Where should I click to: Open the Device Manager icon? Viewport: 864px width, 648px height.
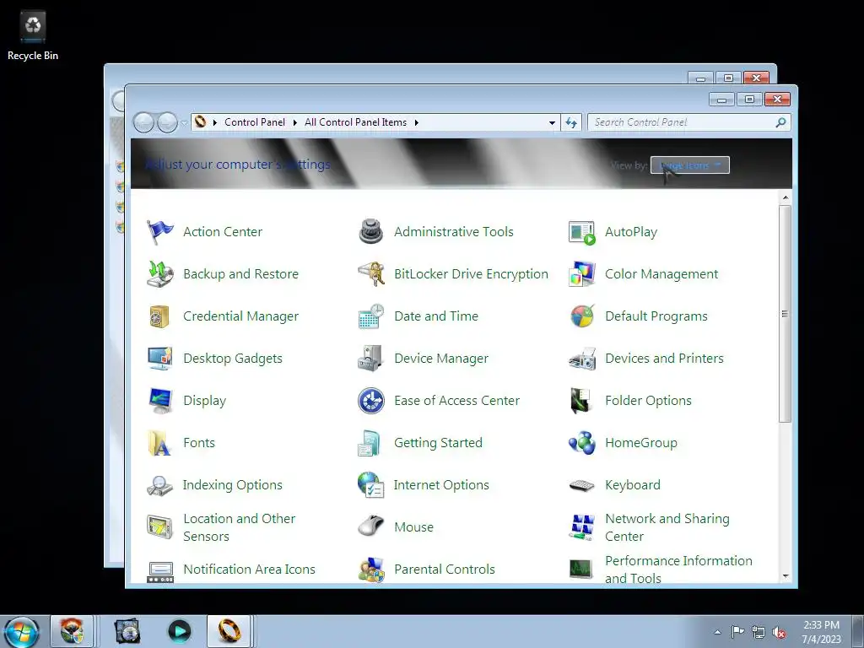tap(371, 358)
